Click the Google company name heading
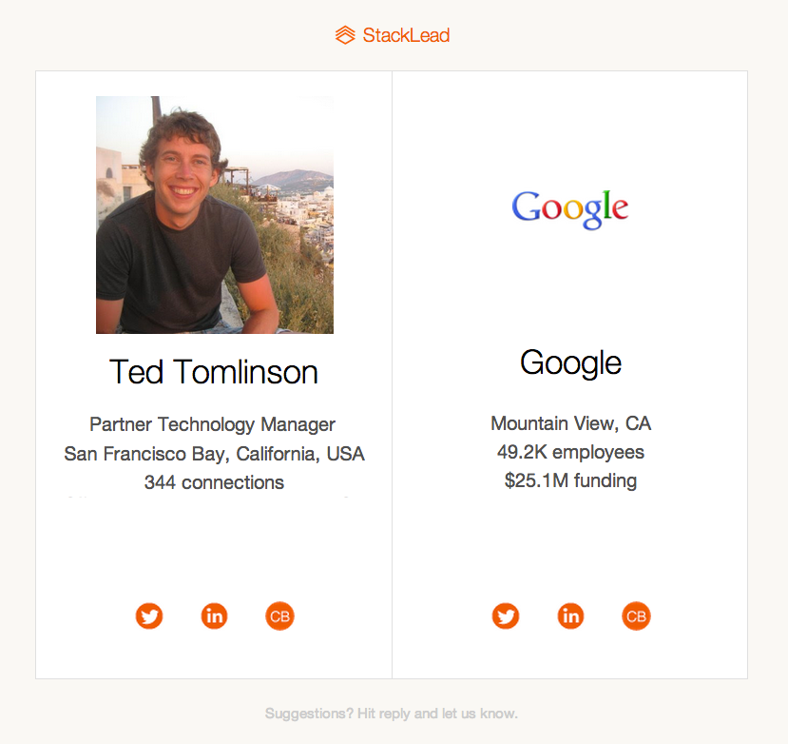 tap(570, 363)
